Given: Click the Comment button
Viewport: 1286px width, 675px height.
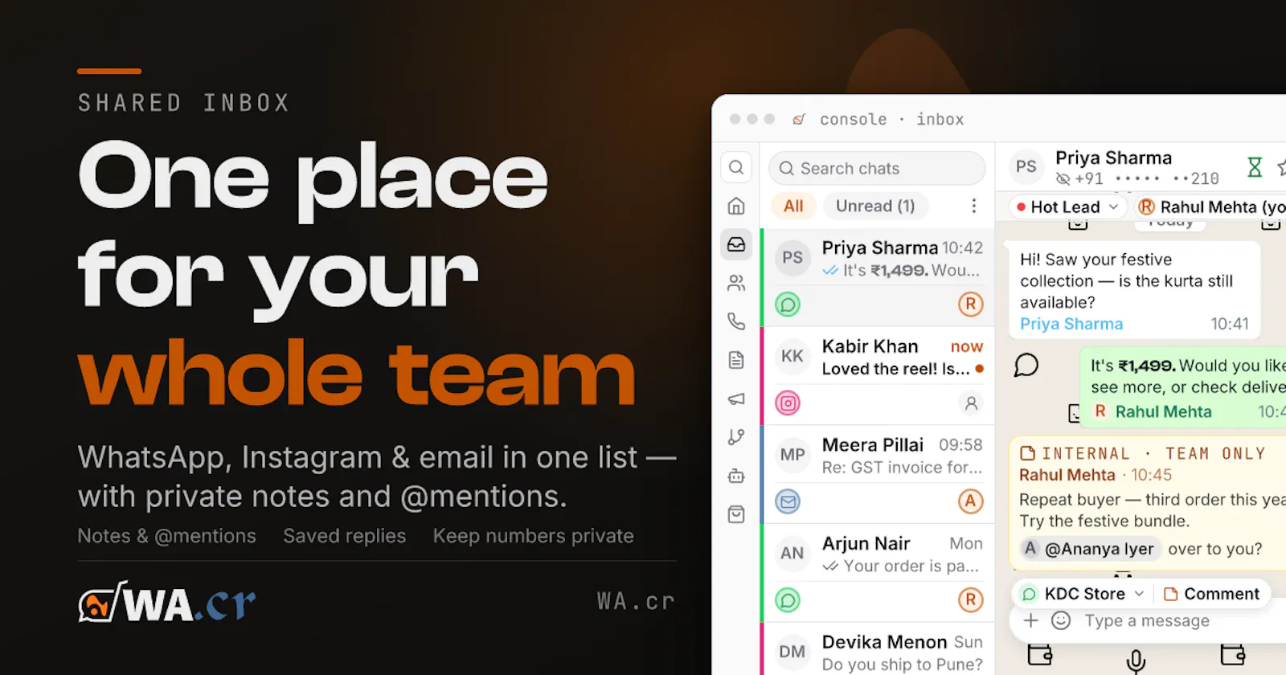Looking at the screenshot, I should [1211, 594].
